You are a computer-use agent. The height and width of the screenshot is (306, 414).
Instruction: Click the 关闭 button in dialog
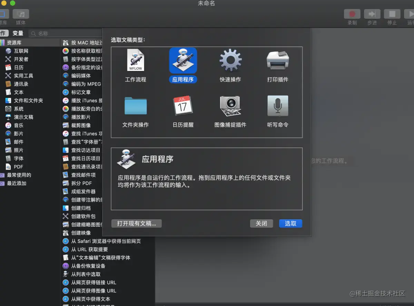(x=262, y=223)
